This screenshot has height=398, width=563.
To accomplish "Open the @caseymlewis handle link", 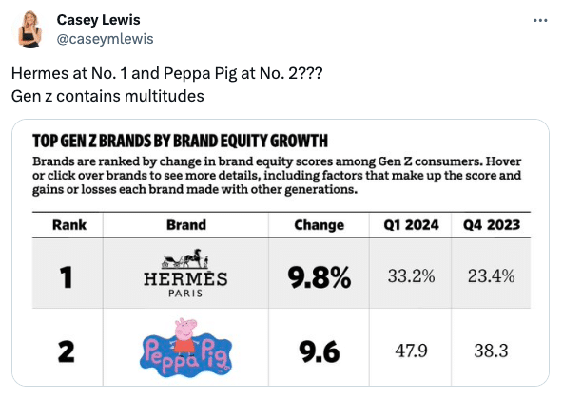I will (105, 39).
